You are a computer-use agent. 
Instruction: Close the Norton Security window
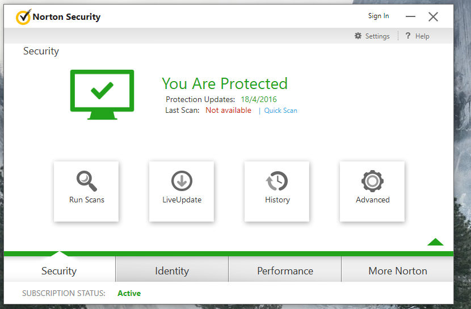coord(433,16)
